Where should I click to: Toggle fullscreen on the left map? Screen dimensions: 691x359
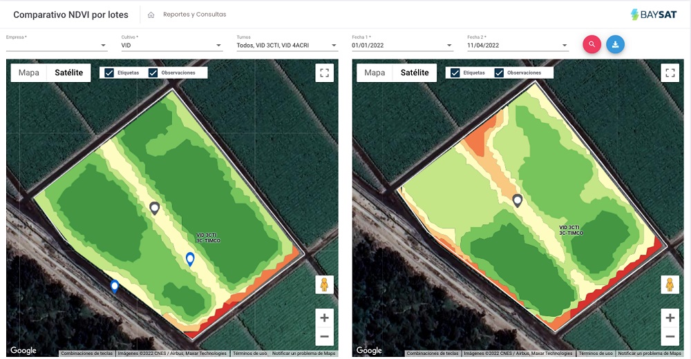pos(324,72)
